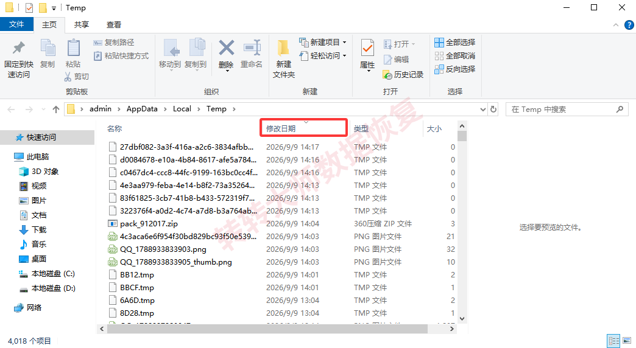
Task: Open Help with the blue question mark
Action: 629,25
